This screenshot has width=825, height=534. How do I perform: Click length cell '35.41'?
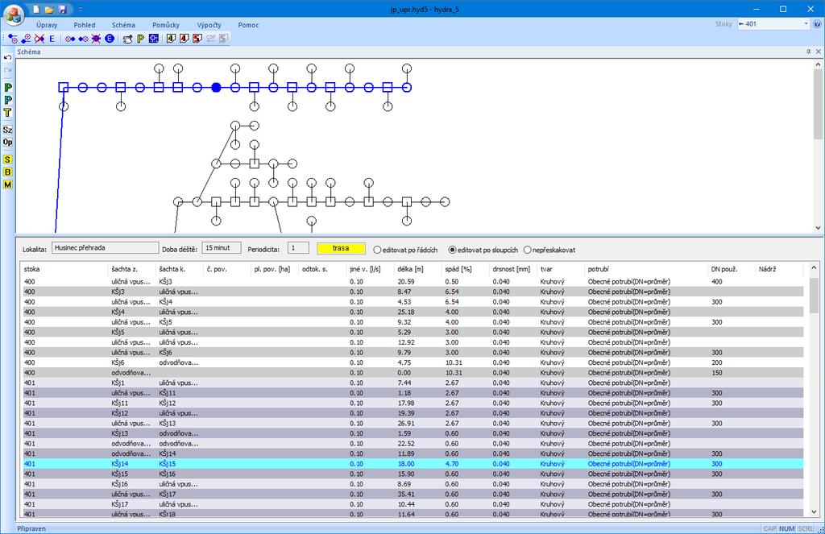(406, 494)
